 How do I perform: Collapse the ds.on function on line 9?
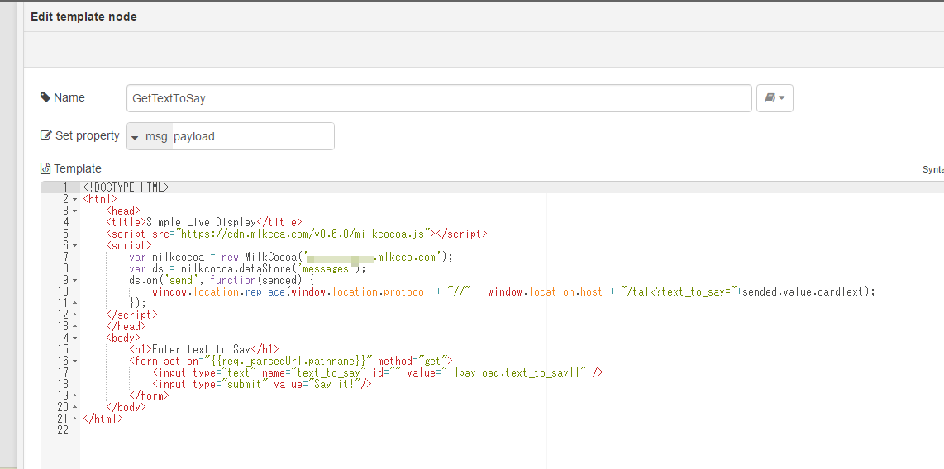75,280
